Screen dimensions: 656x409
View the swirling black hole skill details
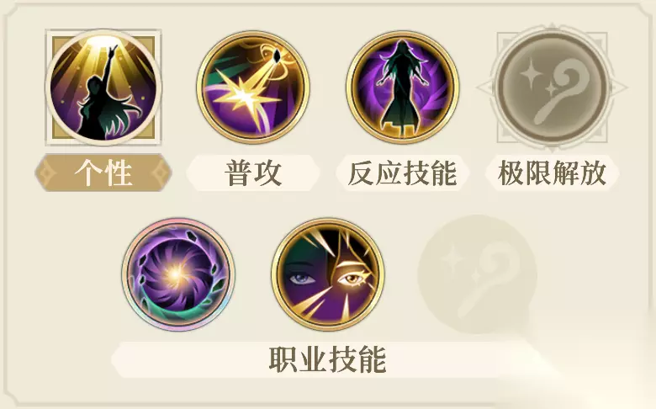coord(178,274)
